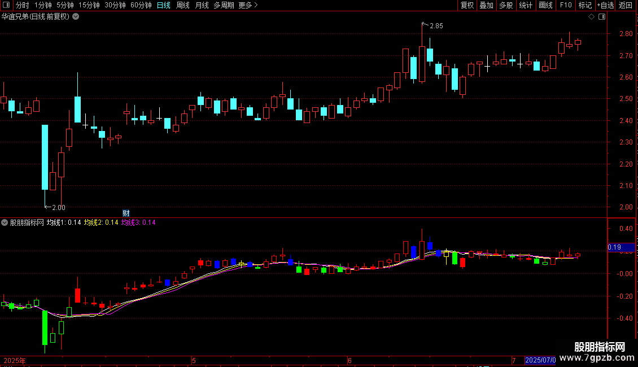Image resolution: width=638 pixels, height=367 pixels.
Task: Click the 财 financial marker icon
Action: tap(126, 213)
